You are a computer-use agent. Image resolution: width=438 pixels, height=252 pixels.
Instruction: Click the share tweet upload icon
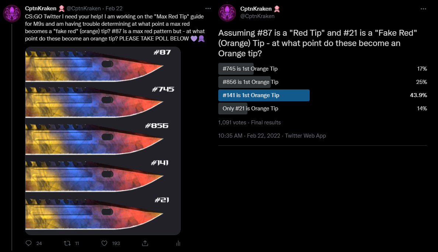tap(145, 243)
